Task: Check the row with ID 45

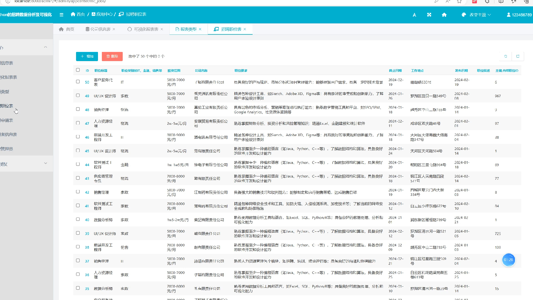Action: [x=78, y=151]
